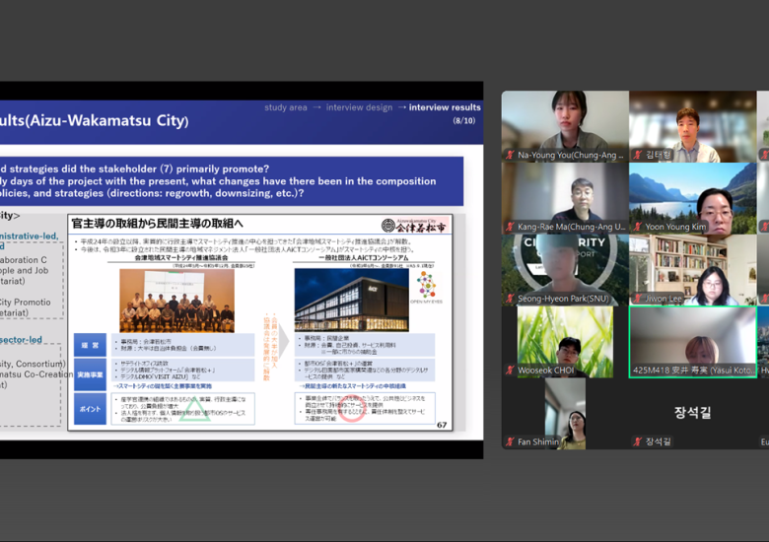The height and width of the screenshot is (542, 769).
Task: Select 김태형's video tile
Action: (x=692, y=126)
